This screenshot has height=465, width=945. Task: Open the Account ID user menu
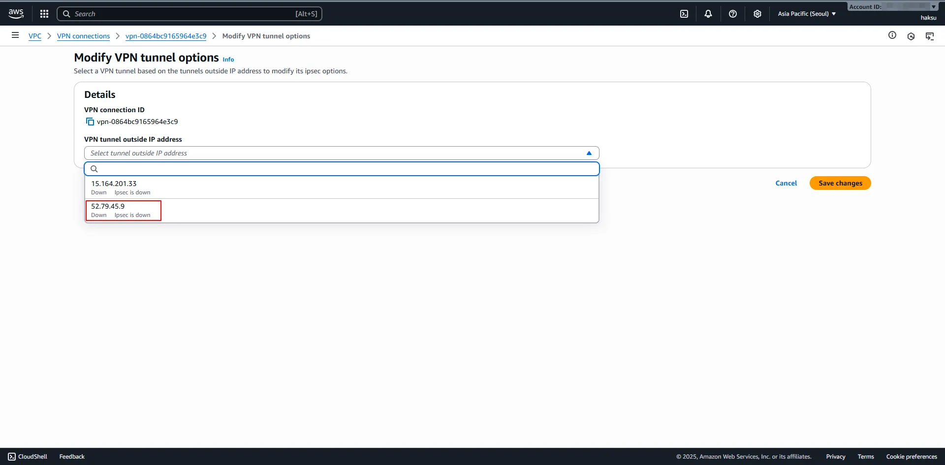click(892, 7)
